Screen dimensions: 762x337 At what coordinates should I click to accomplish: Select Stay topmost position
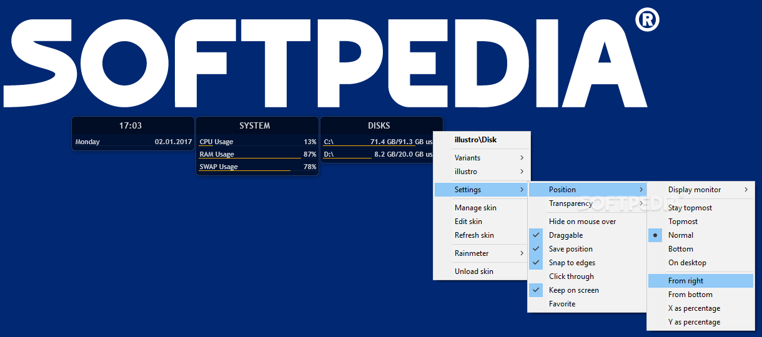(700, 208)
